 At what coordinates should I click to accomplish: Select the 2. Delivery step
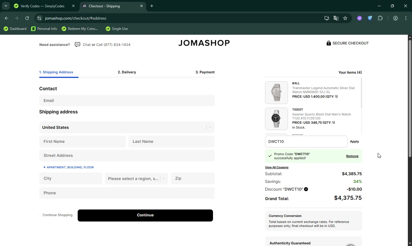coord(127,72)
